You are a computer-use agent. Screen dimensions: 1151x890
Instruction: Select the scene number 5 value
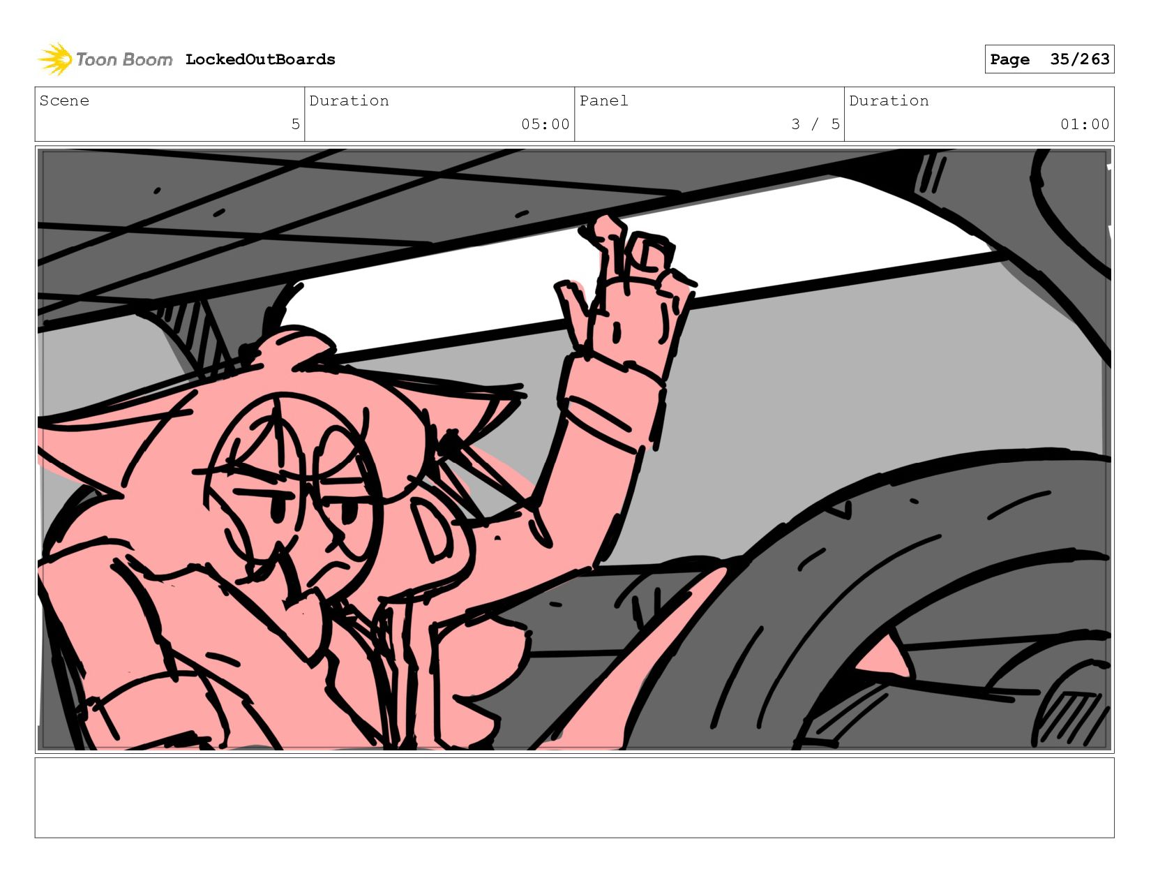pos(295,124)
